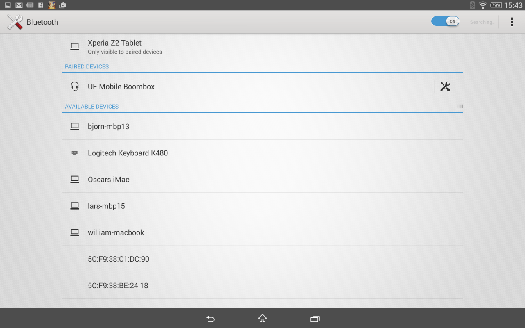Tap the 15:43 clock
Screen dimensions: 525x328
point(514,5)
